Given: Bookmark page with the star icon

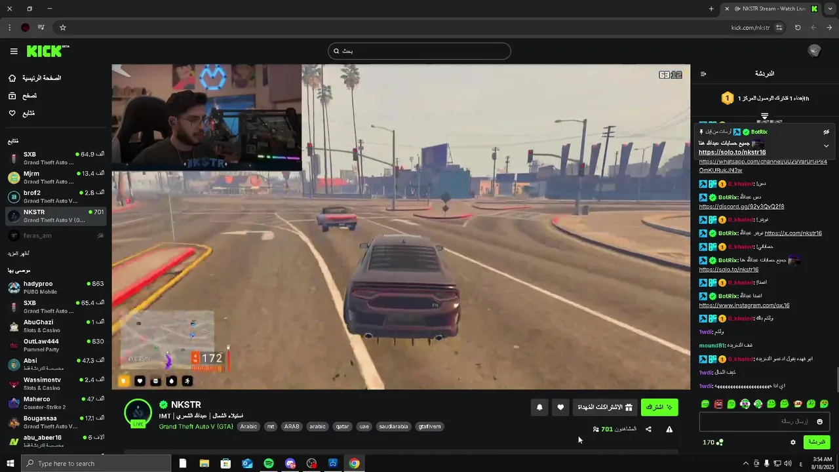Looking at the screenshot, I should pyautogui.click(x=63, y=28).
